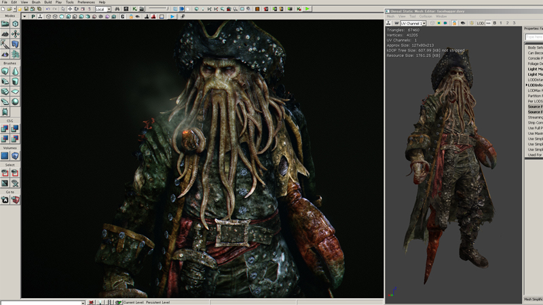Select the brush wireframe view mode icon
Image resolution: width=543 pixels, height=305 pixels.
pos(48,16)
